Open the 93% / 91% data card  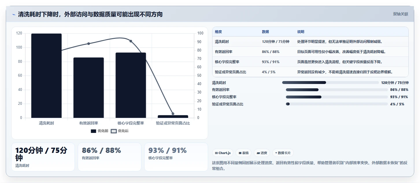point(176,157)
